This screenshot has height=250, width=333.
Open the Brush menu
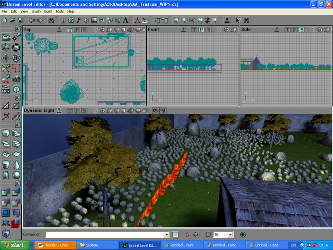[36, 11]
